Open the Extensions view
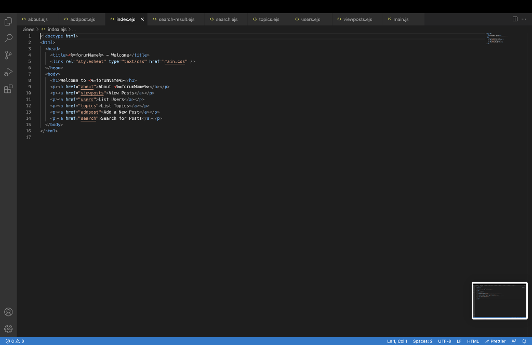Screen dimensions: 532x345 tap(8, 89)
